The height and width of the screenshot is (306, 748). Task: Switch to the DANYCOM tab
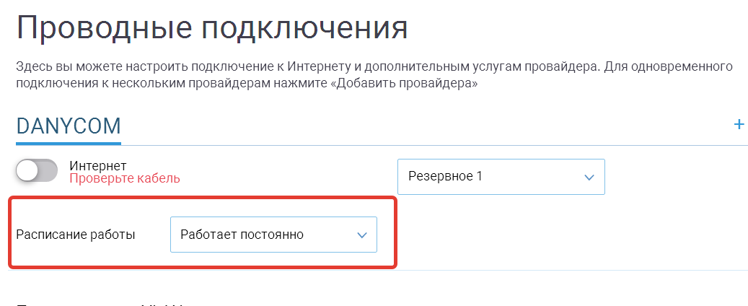[69, 126]
